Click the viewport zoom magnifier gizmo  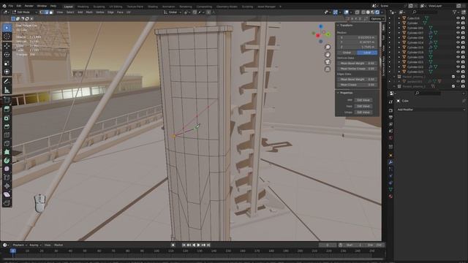(328, 47)
